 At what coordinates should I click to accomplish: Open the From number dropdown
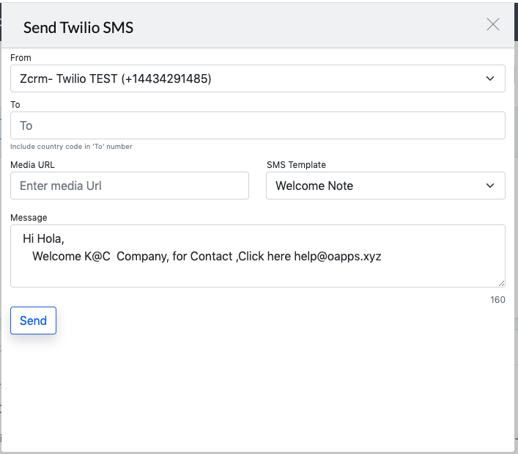(258, 78)
